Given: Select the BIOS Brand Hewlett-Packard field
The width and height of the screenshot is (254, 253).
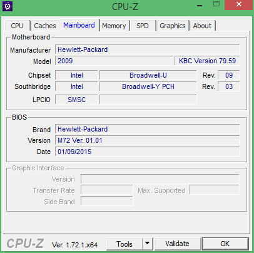Looking at the screenshot, I should pyautogui.click(x=148, y=129).
